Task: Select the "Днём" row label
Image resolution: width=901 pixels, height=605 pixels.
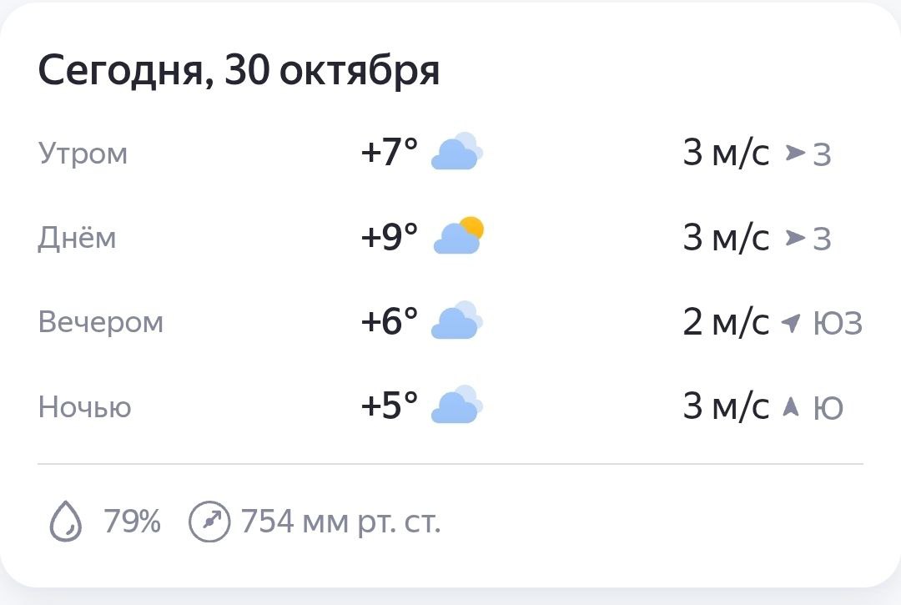Action: [78, 238]
